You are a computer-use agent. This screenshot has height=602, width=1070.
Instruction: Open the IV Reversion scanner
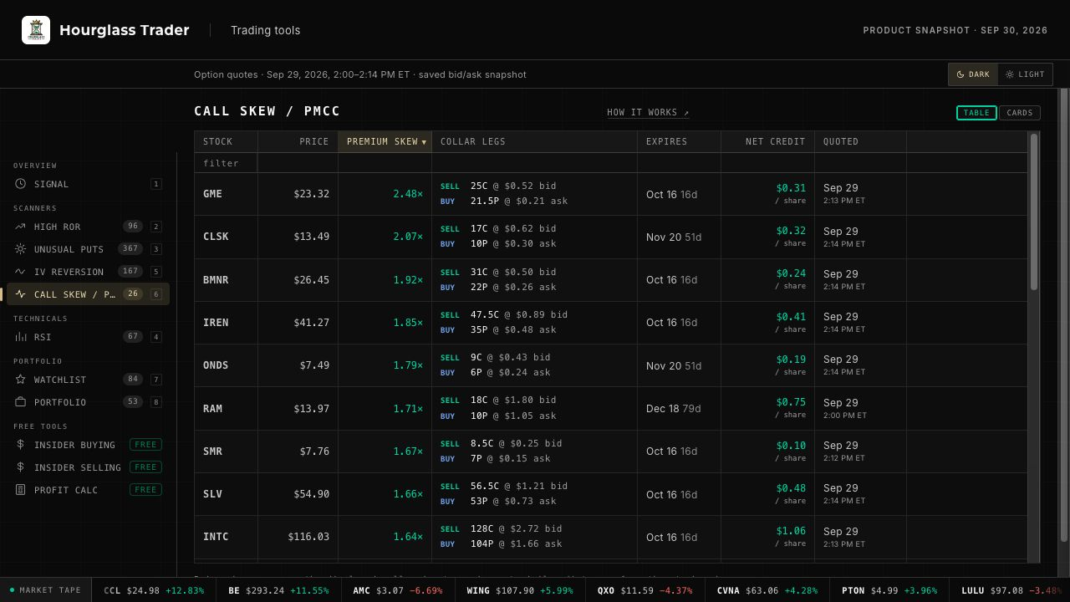tap(89, 272)
